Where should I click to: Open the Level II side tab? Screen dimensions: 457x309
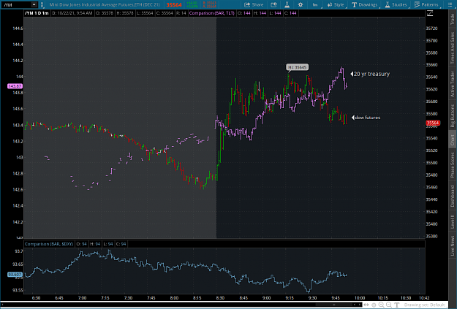[453, 221]
